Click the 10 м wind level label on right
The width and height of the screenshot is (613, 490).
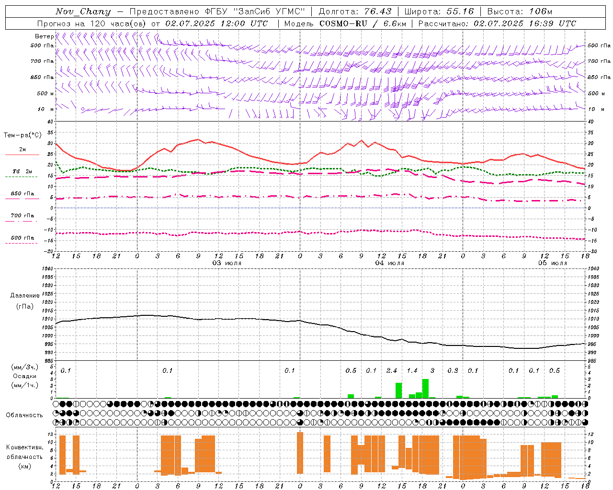pos(596,109)
